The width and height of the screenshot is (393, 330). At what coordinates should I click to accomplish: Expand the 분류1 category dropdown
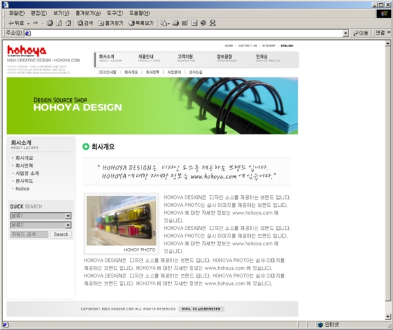coord(68,215)
